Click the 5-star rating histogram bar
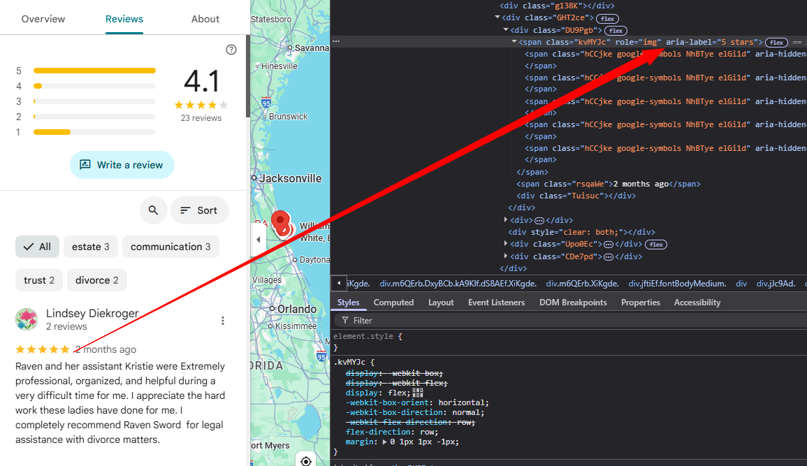 tap(94, 71)
